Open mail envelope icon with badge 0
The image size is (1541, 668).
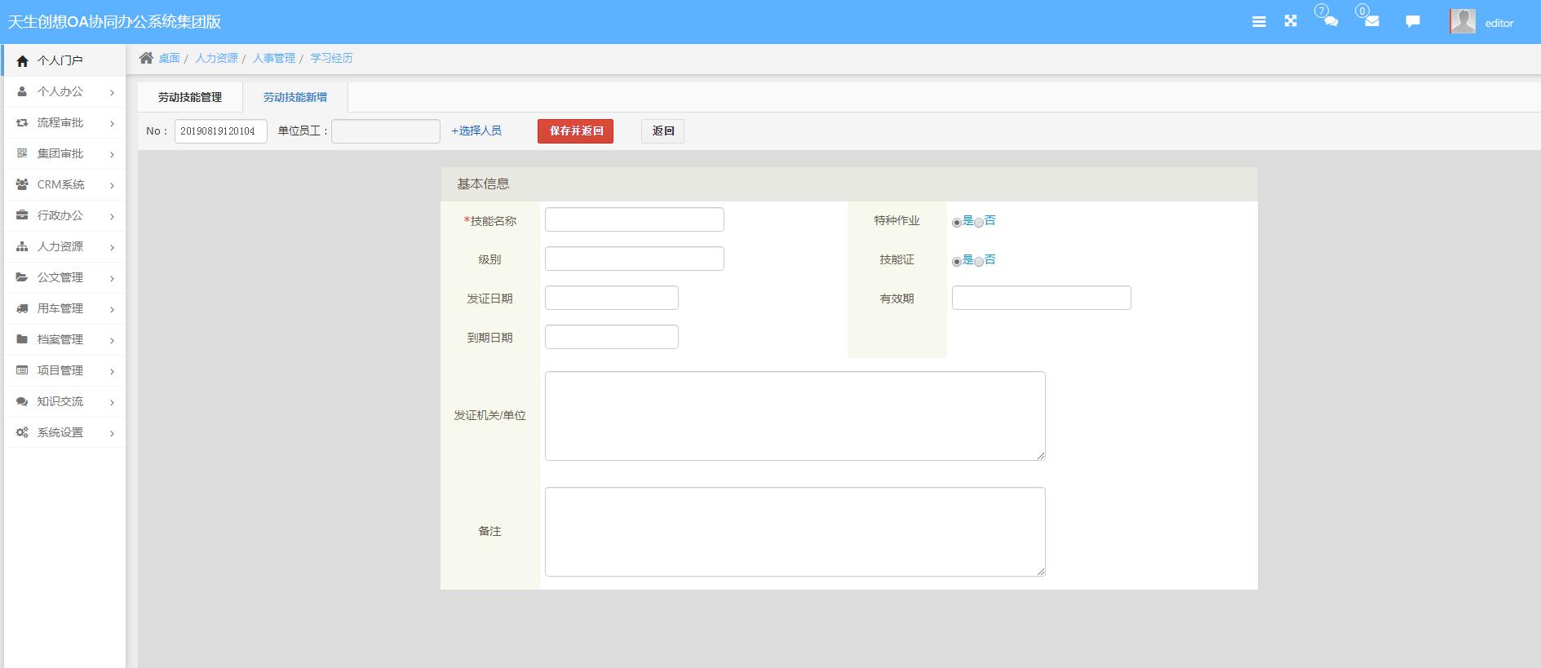[1372, 22]
